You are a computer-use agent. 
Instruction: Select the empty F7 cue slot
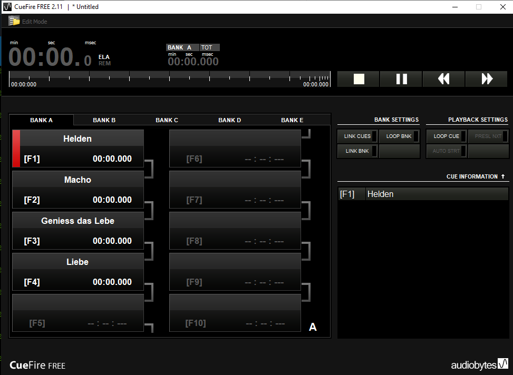[x=235, y=190]
